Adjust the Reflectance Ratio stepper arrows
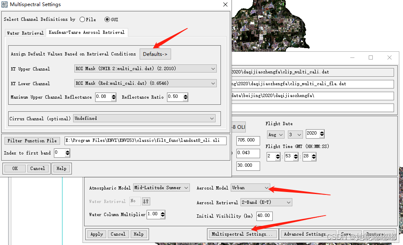This screenshot has width=403, height=245. [185, 97]
